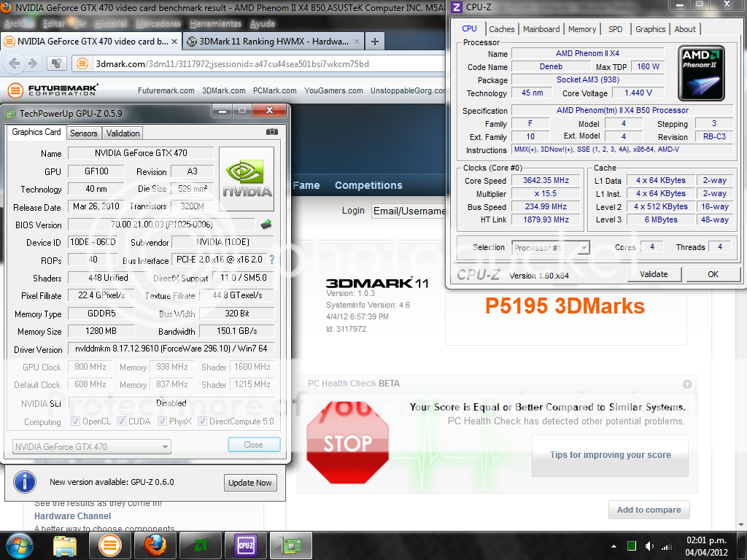Click the Email/Username login field
747x560 pixels.
[x=409, y=211]
